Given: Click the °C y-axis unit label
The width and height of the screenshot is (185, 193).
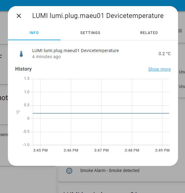Looking at the screenshot, I should (x=18, y=112).
